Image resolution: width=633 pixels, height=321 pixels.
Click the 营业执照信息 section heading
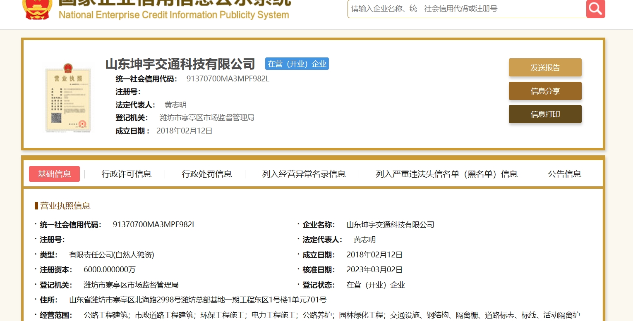[x=65, y=206]
